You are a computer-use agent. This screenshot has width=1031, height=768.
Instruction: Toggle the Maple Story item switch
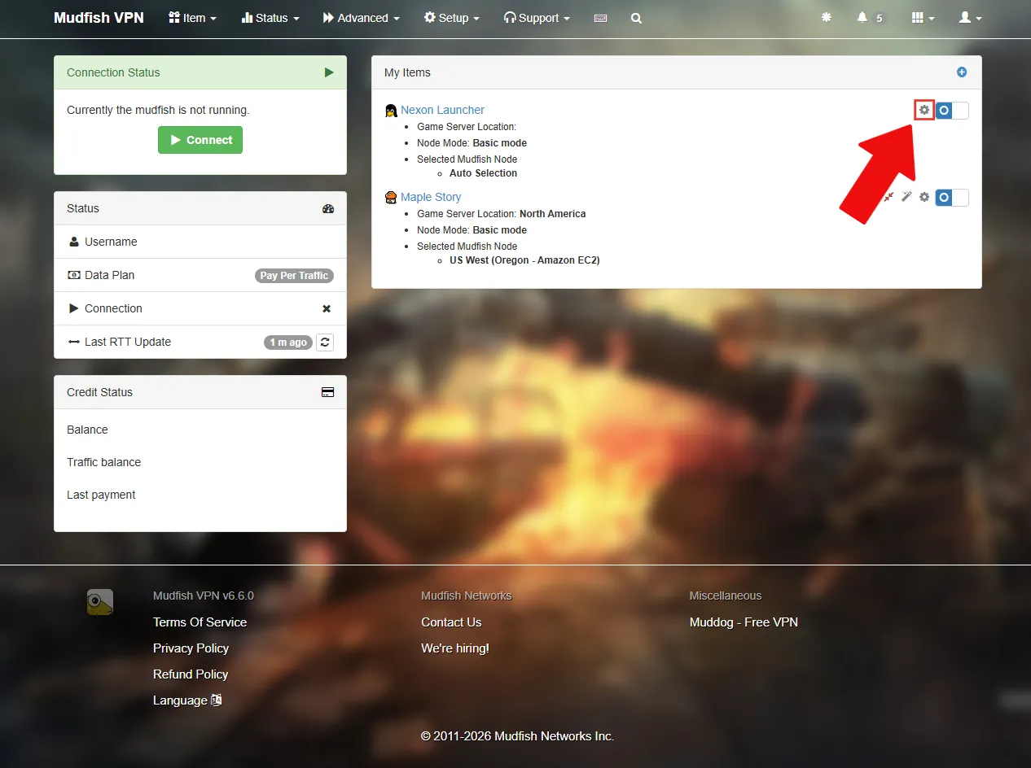coord(952,197)
